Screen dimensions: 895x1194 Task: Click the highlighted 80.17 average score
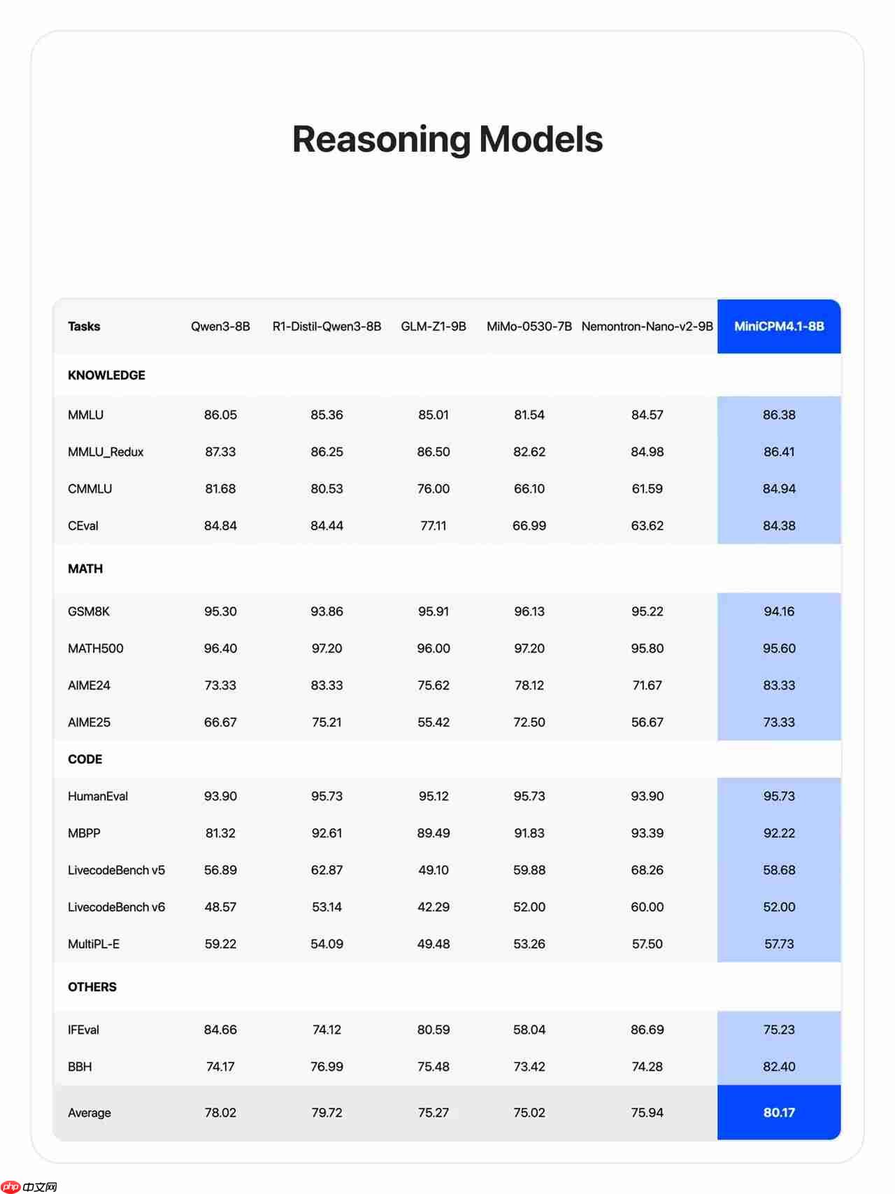(x=779, y=1113)
